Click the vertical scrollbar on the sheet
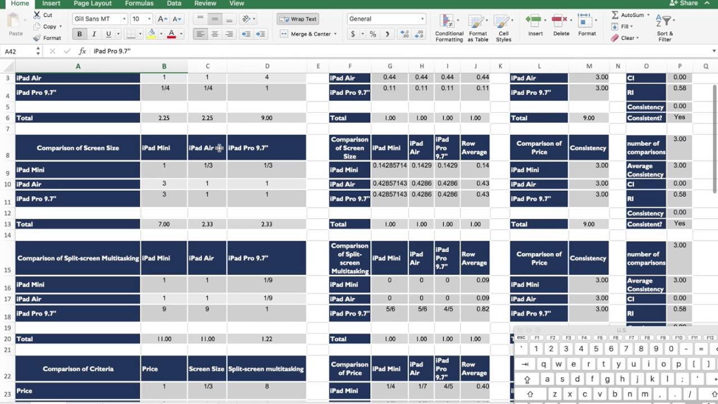 [x=714, y=139]
